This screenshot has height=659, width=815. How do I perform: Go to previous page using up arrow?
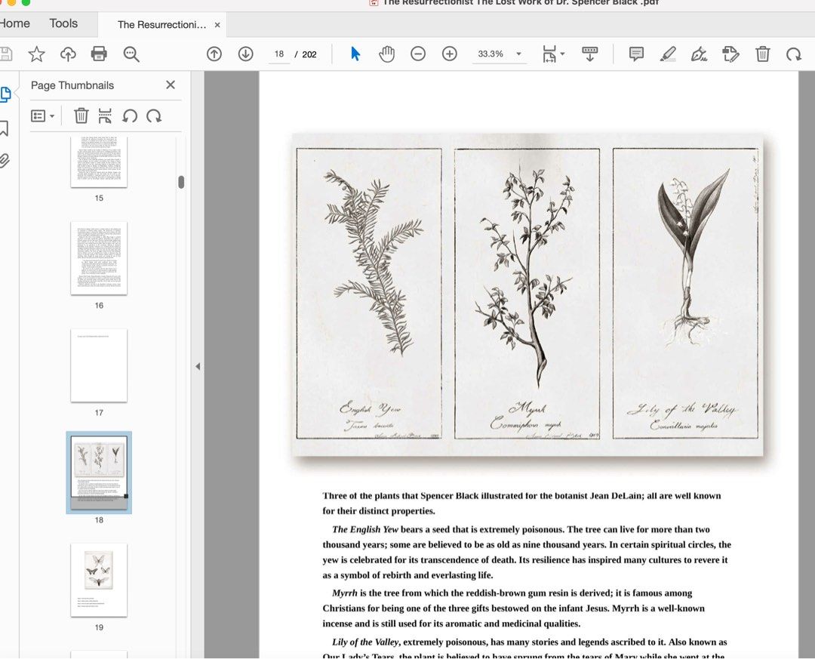coord(214,54)
